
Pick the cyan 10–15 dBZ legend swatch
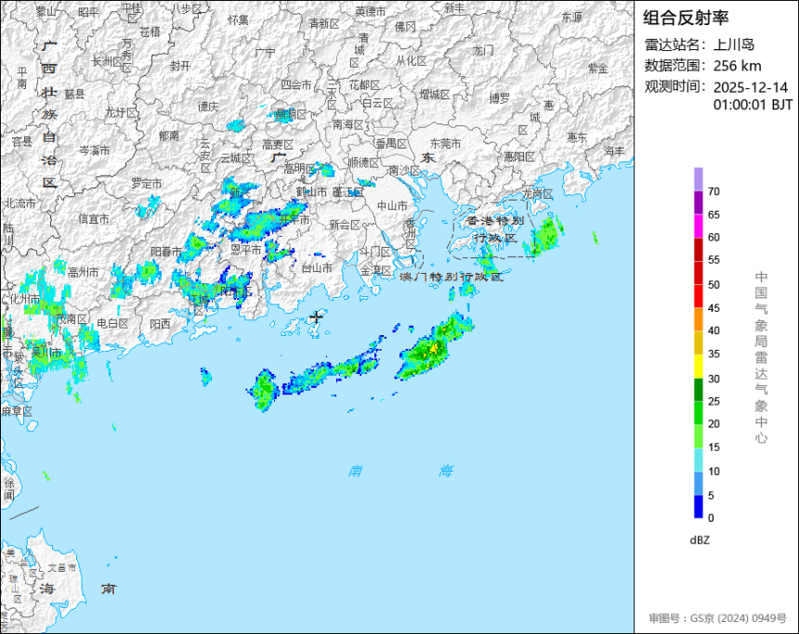coord(698,459)
